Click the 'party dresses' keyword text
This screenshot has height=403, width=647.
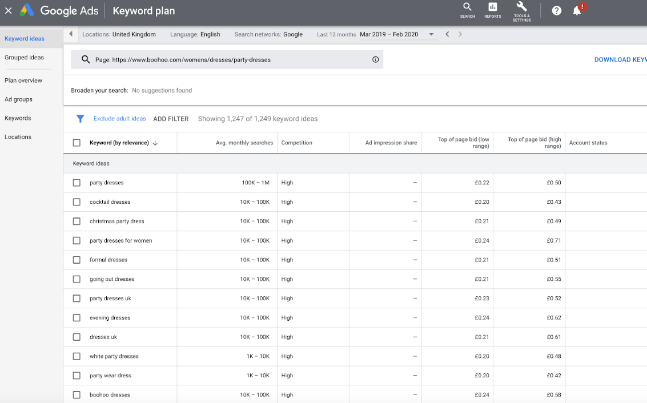106,183
